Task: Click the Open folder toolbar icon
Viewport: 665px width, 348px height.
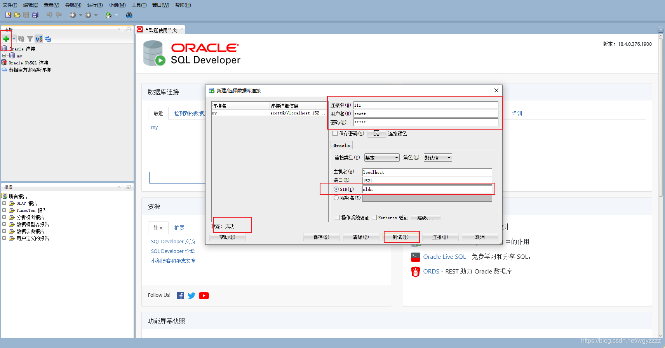Action: click(x=17, y=15)
